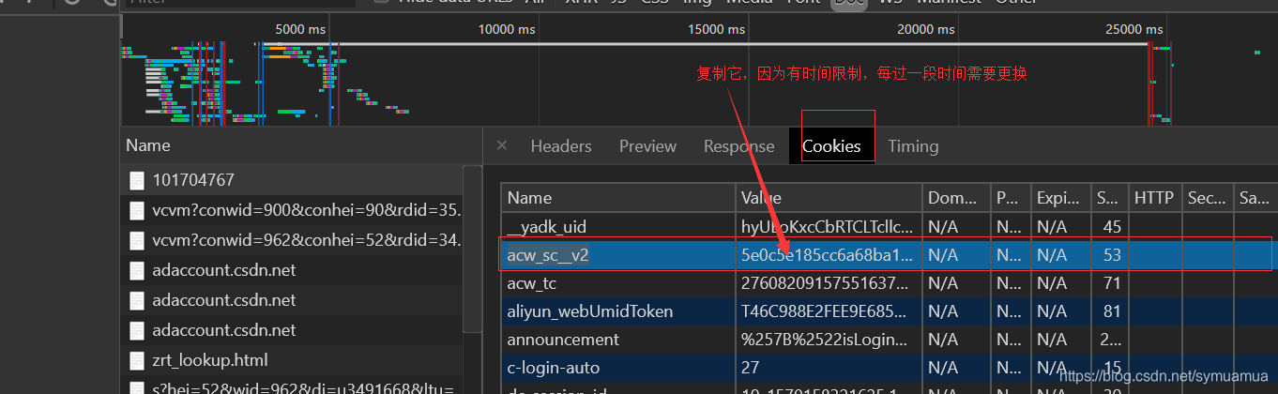The height and width of the screenshot is (394, 1278).
Task: Click the document icon beside 101704767 request
Action: (138, 179)
